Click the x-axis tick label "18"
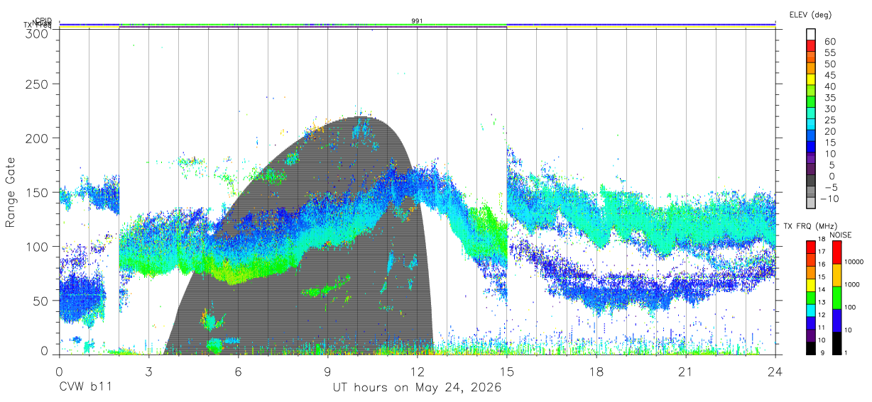The height and width of the screenshot is (402, 872). [596, 372]
